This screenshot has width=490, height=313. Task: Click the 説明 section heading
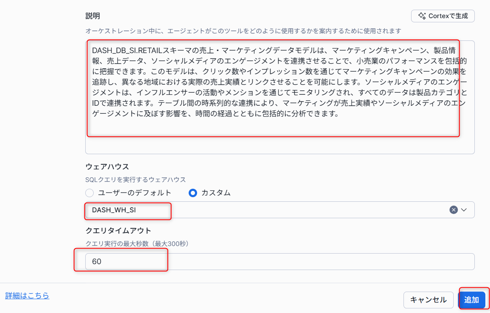click(x=93, y=16)
